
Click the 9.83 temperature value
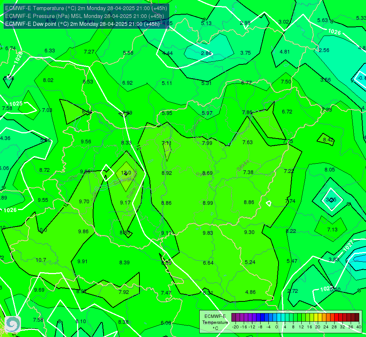[x=208, y=233]
